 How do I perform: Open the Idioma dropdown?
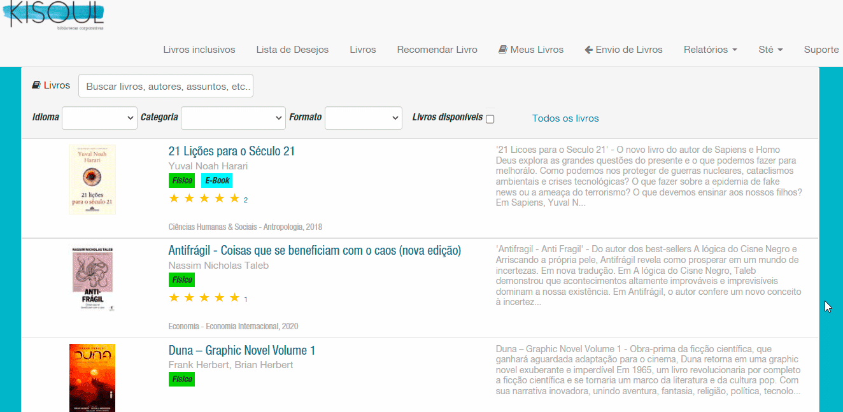click(99, 118)
